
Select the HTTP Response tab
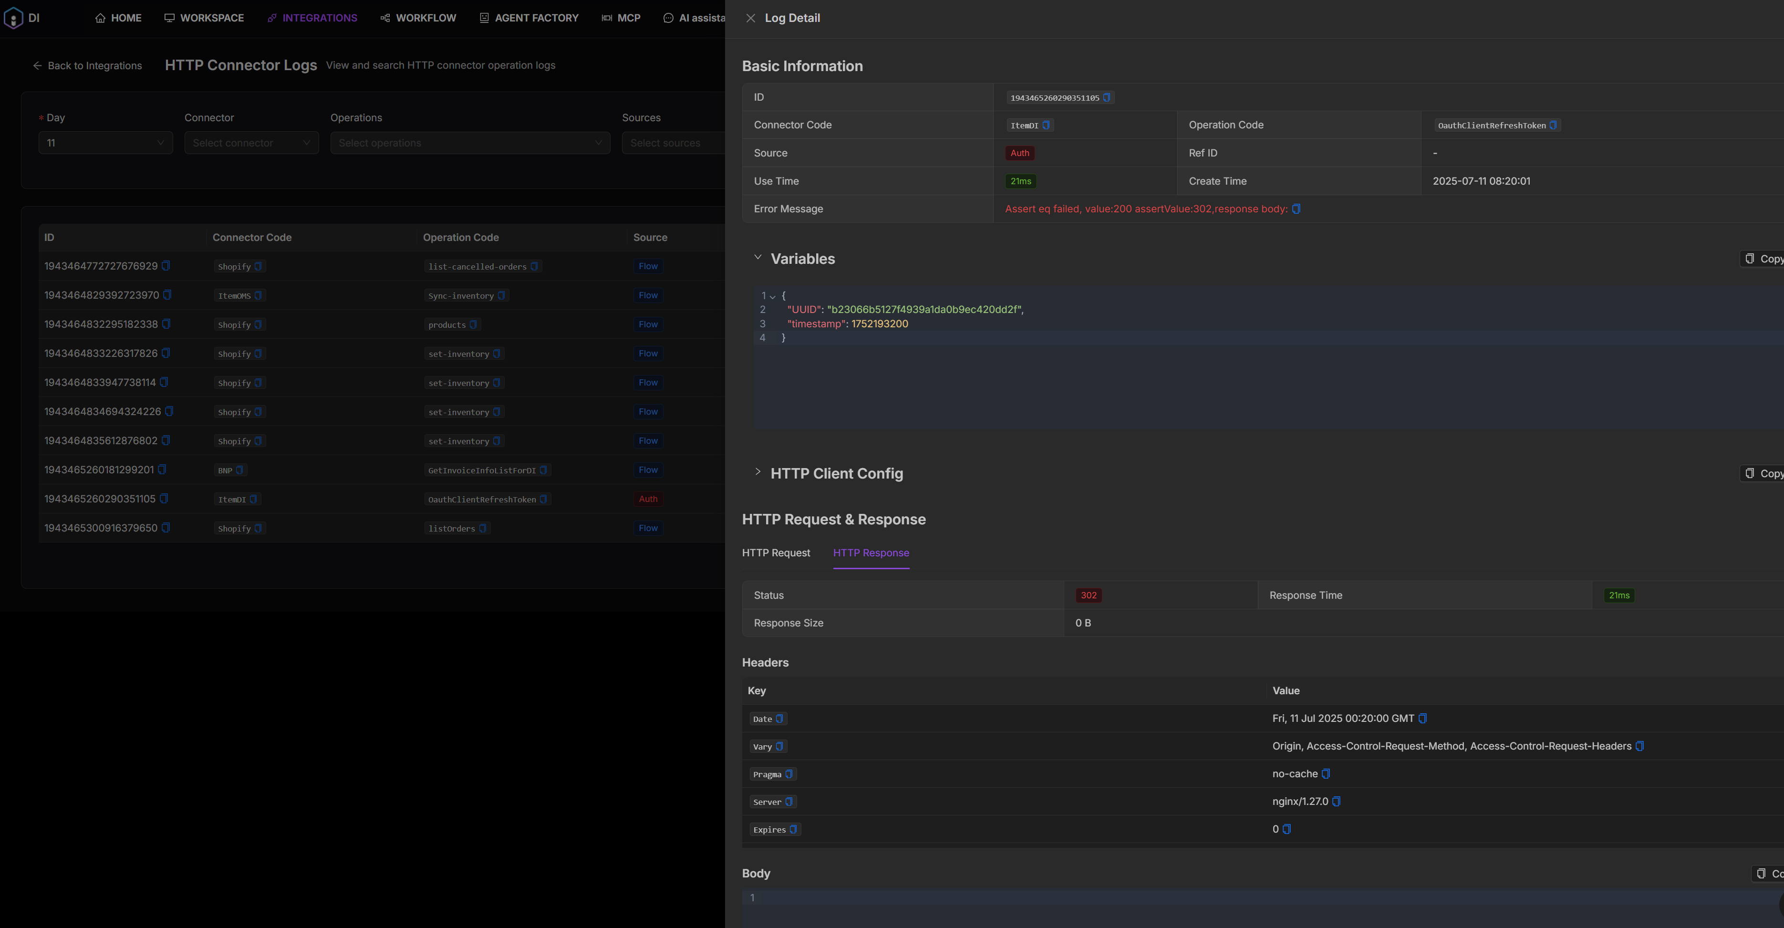coord(871,553)
